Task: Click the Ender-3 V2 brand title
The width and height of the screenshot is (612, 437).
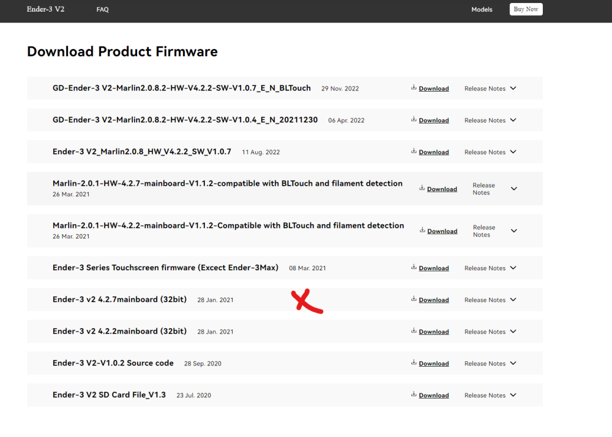Action: [x=45, y=9]
